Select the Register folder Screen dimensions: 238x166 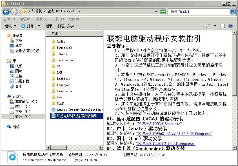click(x=61, y=79)
